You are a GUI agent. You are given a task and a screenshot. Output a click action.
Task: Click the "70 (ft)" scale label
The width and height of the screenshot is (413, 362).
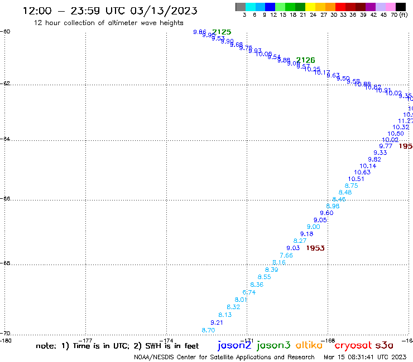pyautogui.click(x=399, y=15)
